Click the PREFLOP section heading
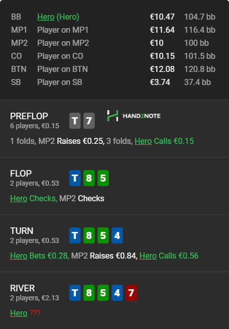 click(29, 116)
